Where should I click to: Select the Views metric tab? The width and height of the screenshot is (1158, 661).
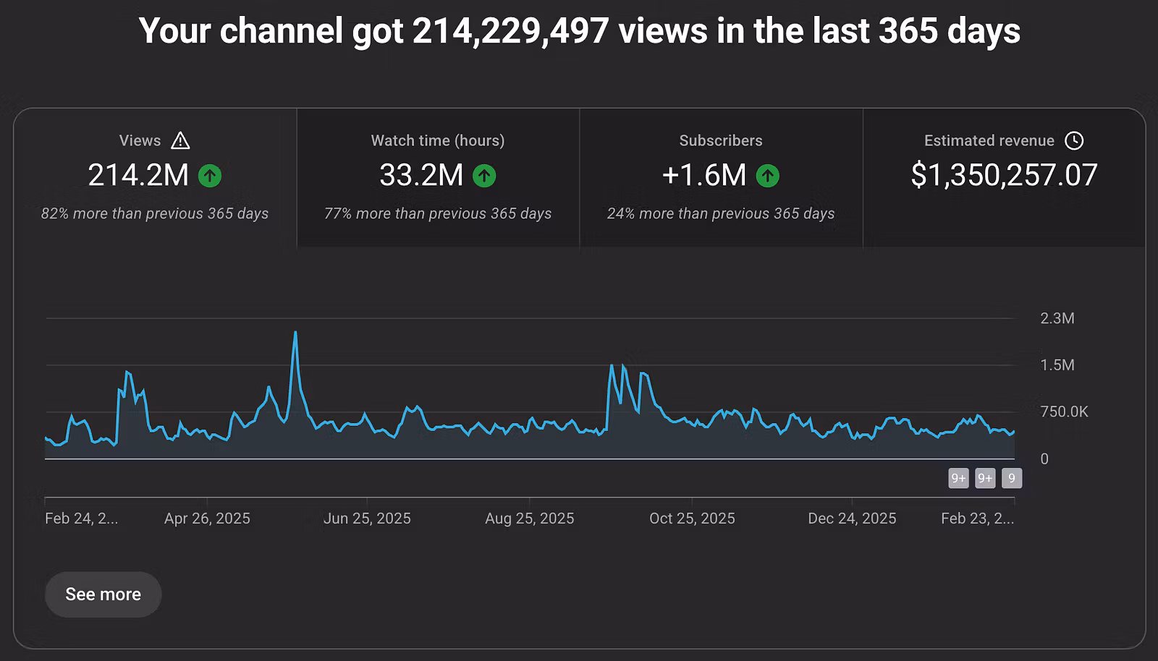click(155, 178)
